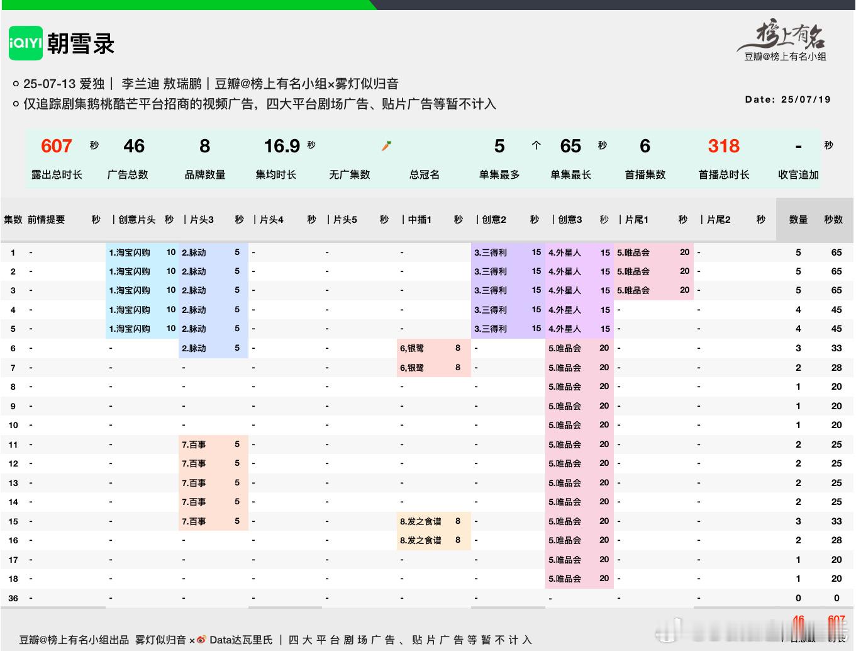Click 5.唯品会 in episode 18 row

[565, 579]
